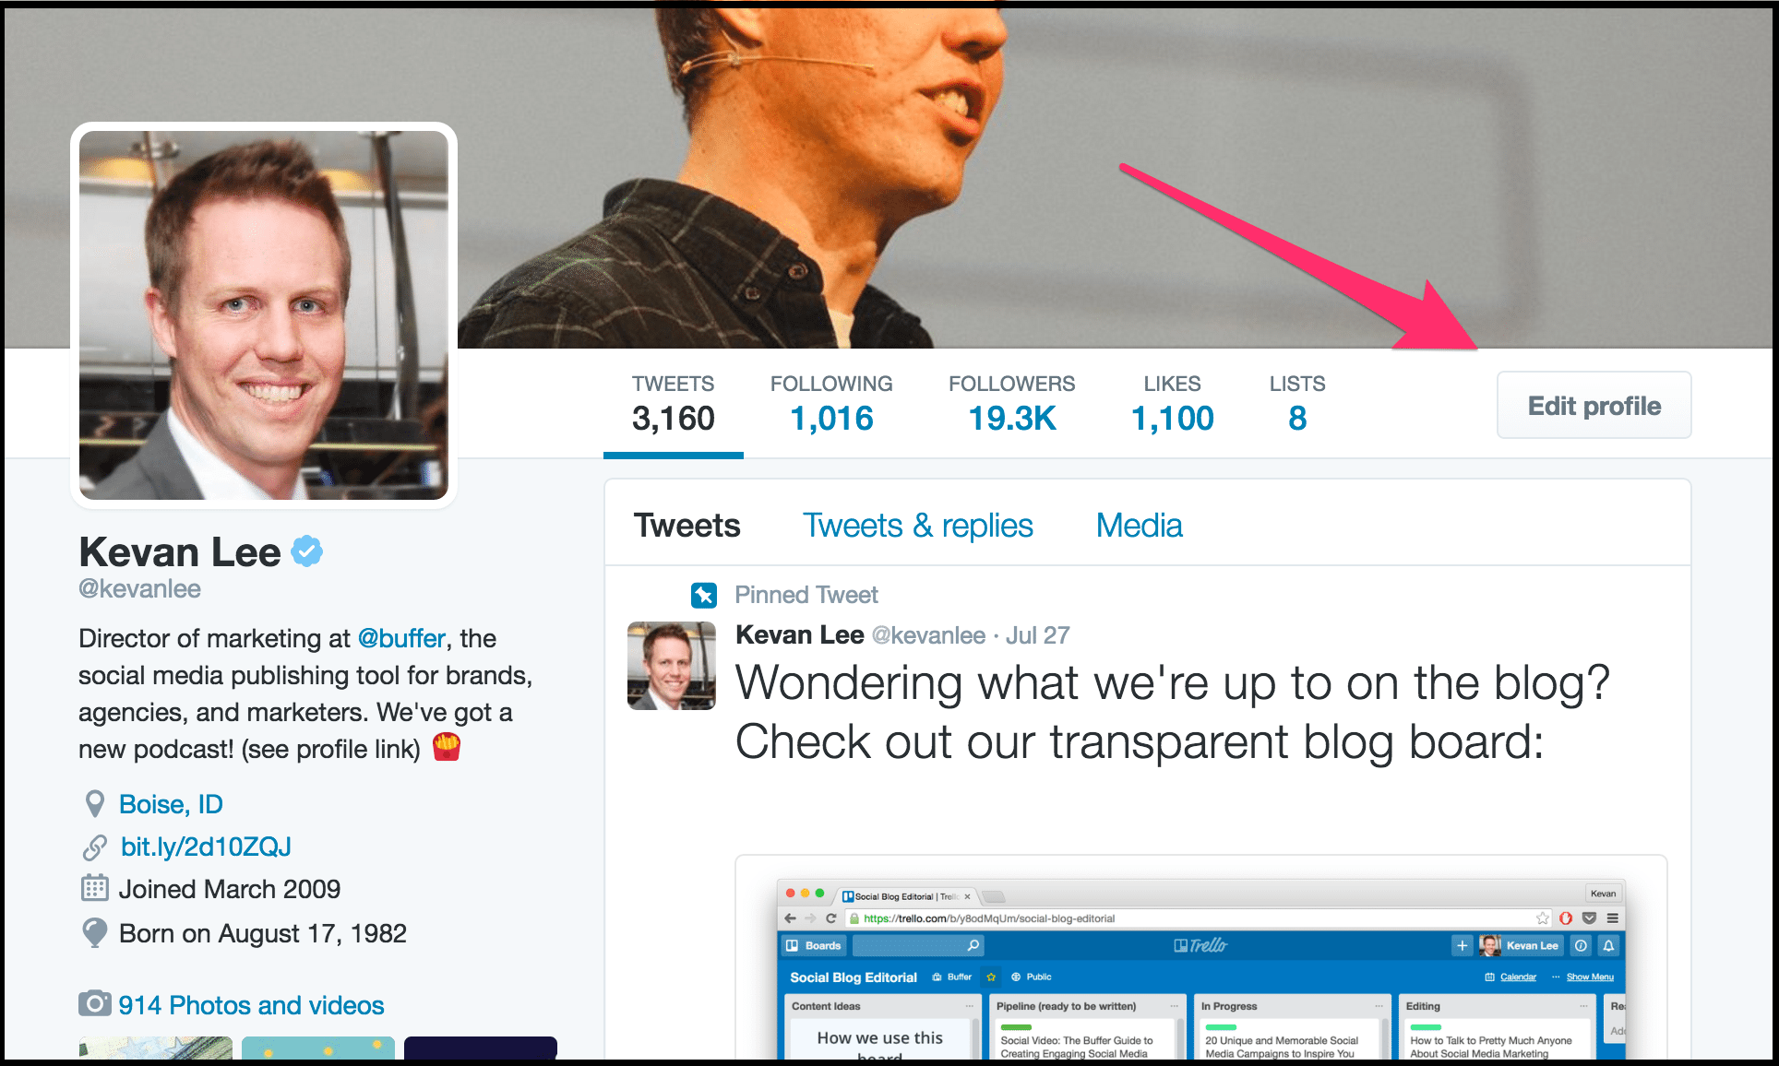Screen dimensions: 1779x1066
Task: Switch to the Tweets & replies tab
Action: (x=918, y=526)
